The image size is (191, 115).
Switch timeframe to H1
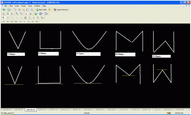pos(20,22)
